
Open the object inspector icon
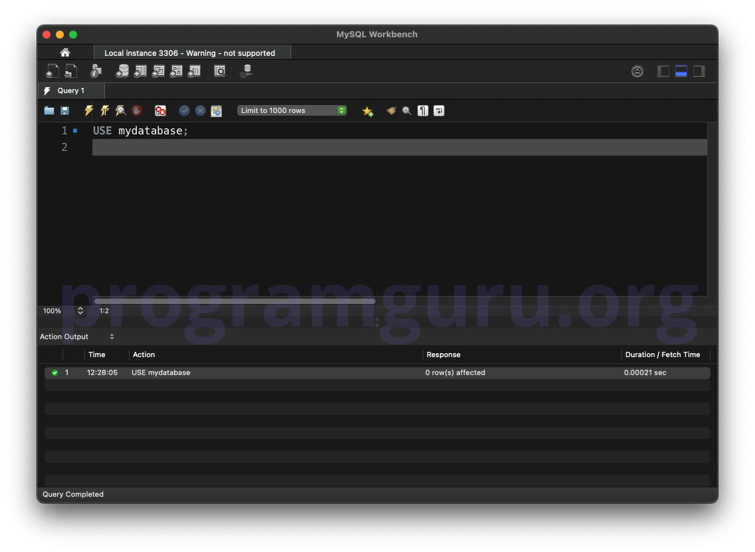(96, 70)
